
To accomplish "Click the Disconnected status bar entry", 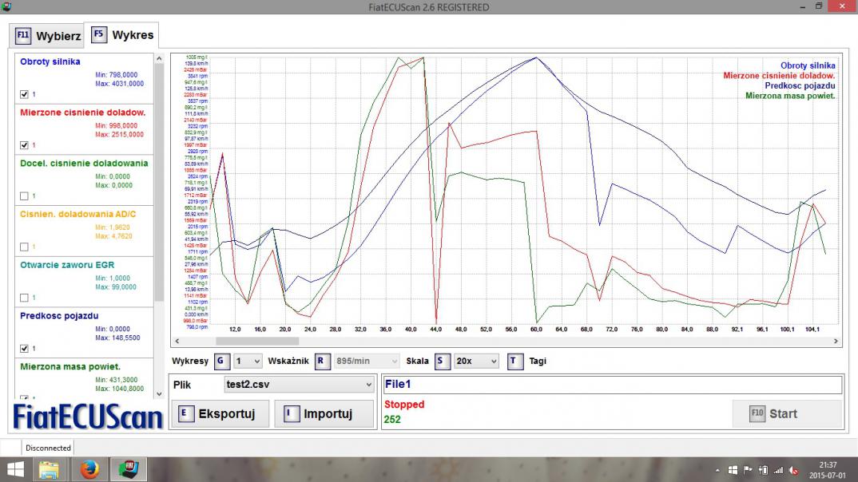I will pos(48,448).
